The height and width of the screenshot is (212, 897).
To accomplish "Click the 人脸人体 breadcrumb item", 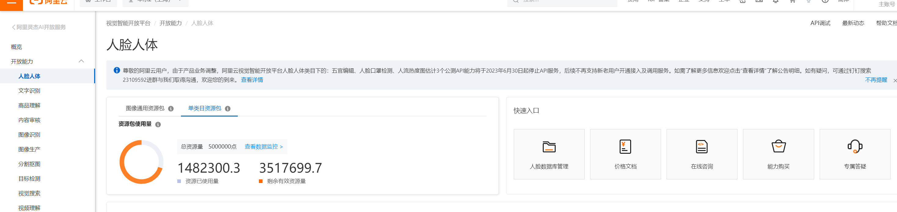I will click(x=202, y=23).
